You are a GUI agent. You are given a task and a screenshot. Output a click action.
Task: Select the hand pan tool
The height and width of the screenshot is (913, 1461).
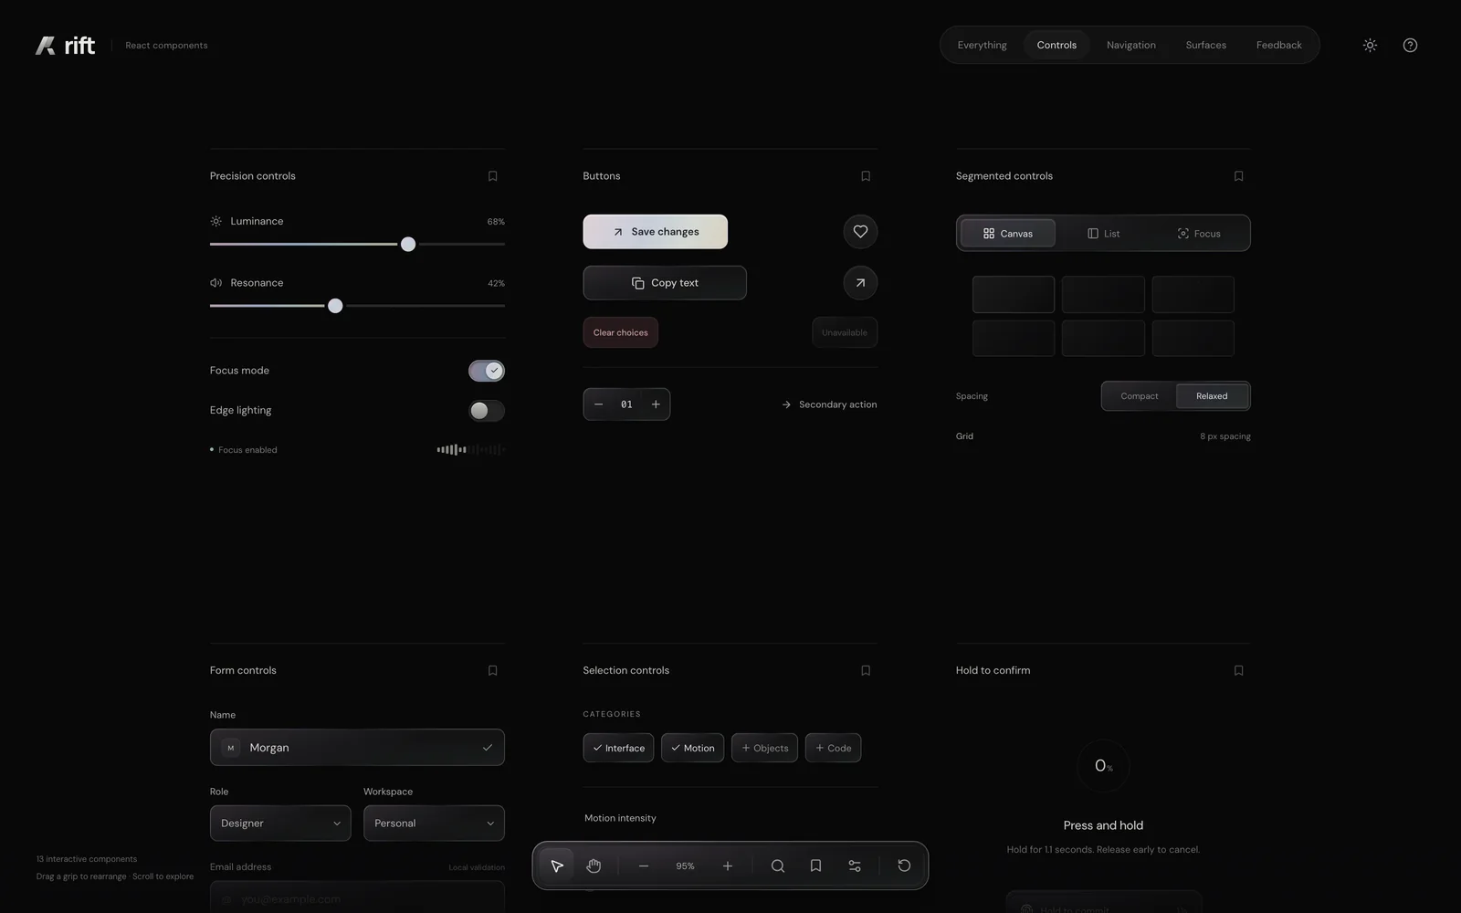[x=594, y=866]
